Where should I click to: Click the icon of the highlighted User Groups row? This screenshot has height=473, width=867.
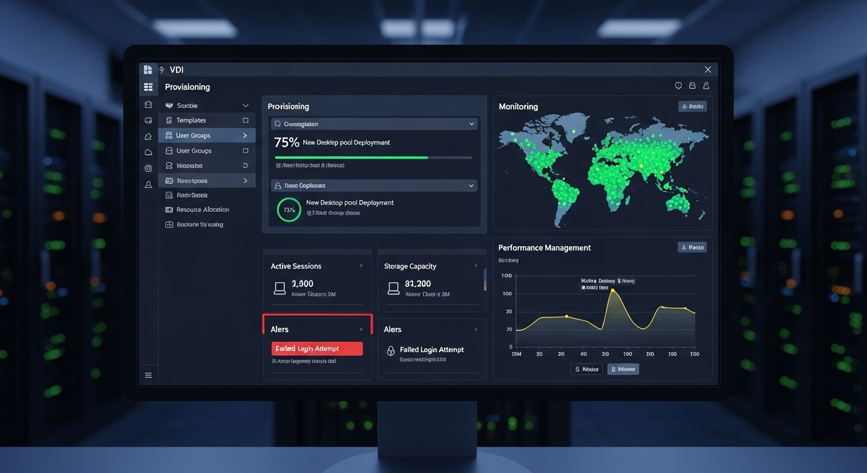[169, 135]
